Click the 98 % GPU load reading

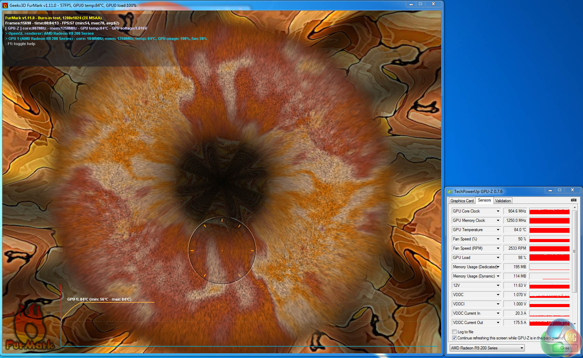tap(515, 258)
